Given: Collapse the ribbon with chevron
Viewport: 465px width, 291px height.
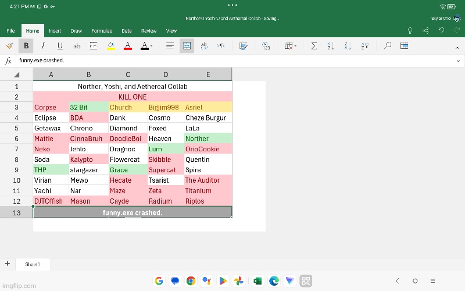Looking at the screenshot, I should [x=457, y=48].
